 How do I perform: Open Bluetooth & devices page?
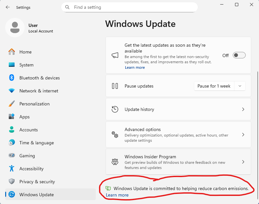[51, 78]
